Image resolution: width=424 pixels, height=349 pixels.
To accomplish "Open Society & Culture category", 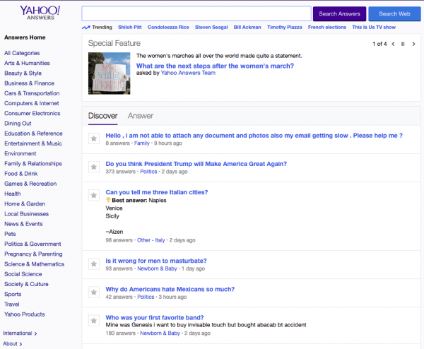I will click(x=26, y=284).
